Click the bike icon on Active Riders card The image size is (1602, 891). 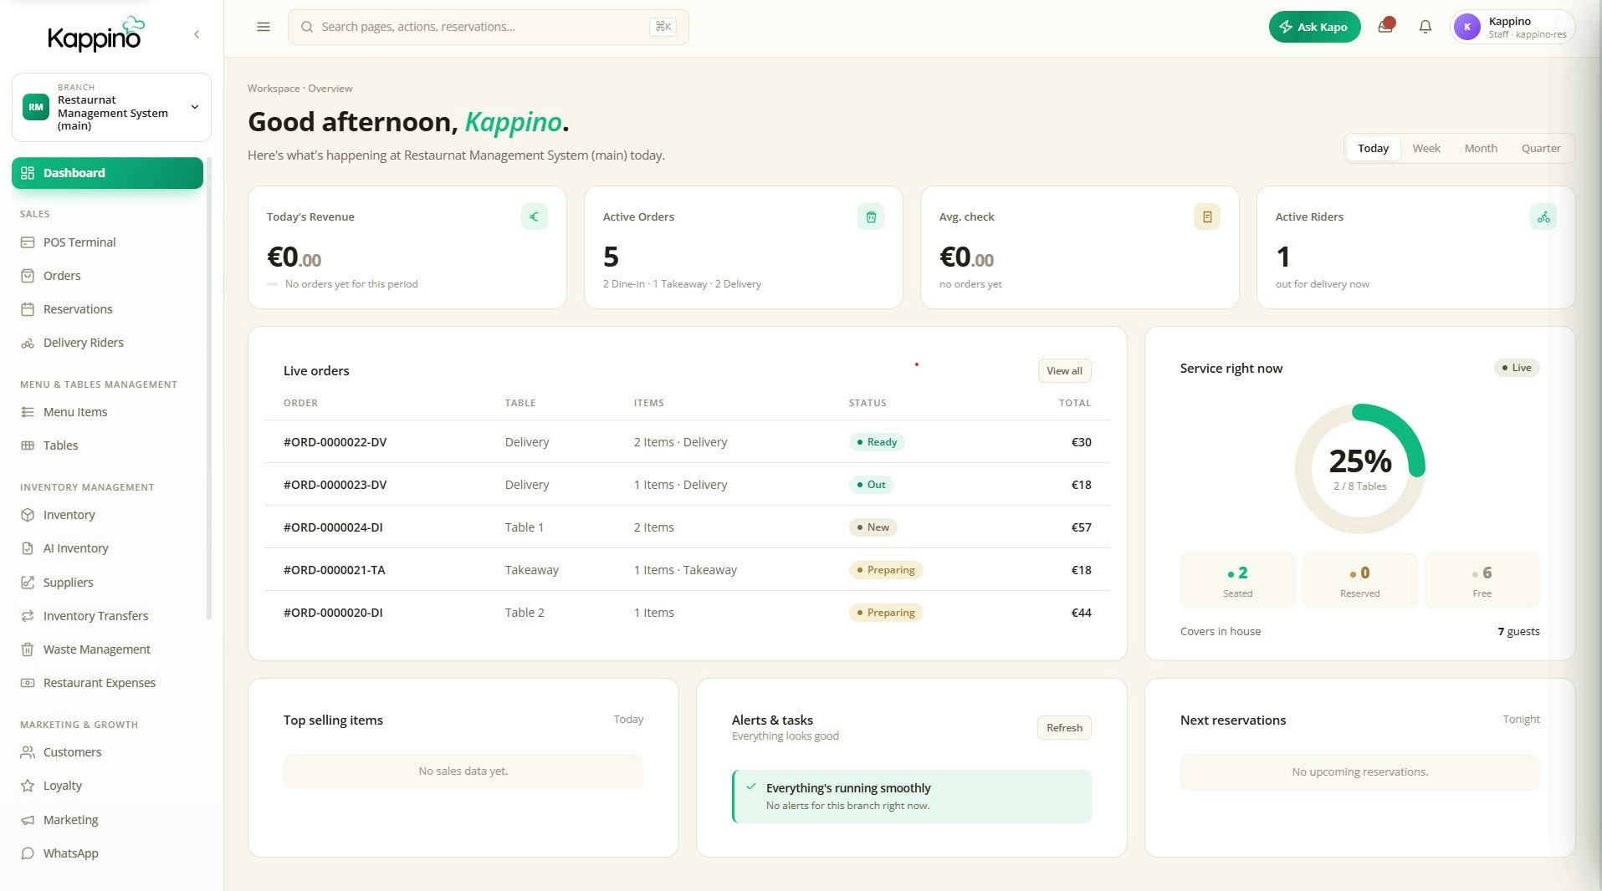(1543, 216)
